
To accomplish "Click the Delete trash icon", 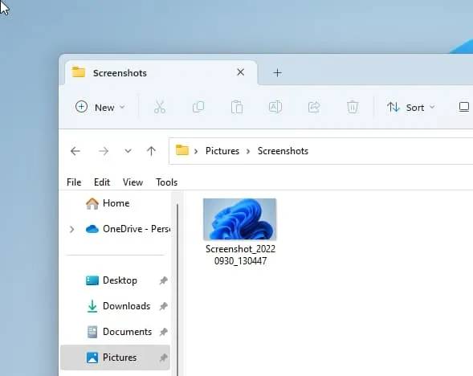I will coord(353,107).
